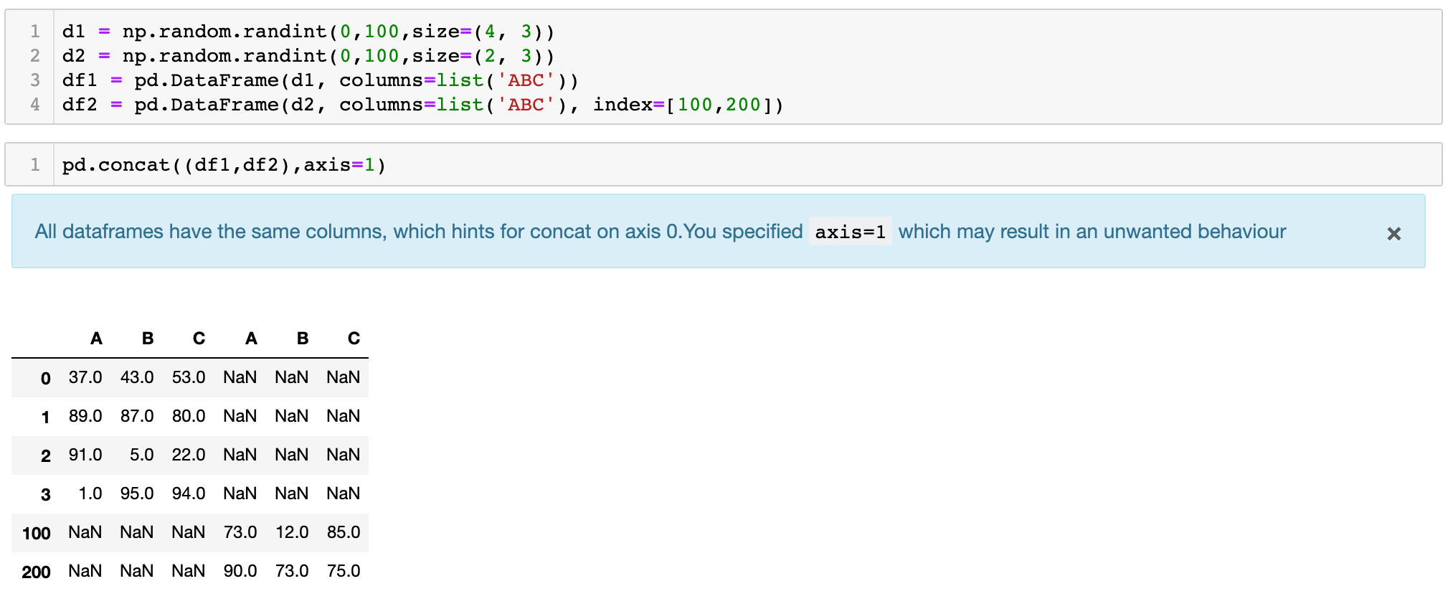Click the cell showing 85.0
This screenshot has height=614, width=1453.
344,532
